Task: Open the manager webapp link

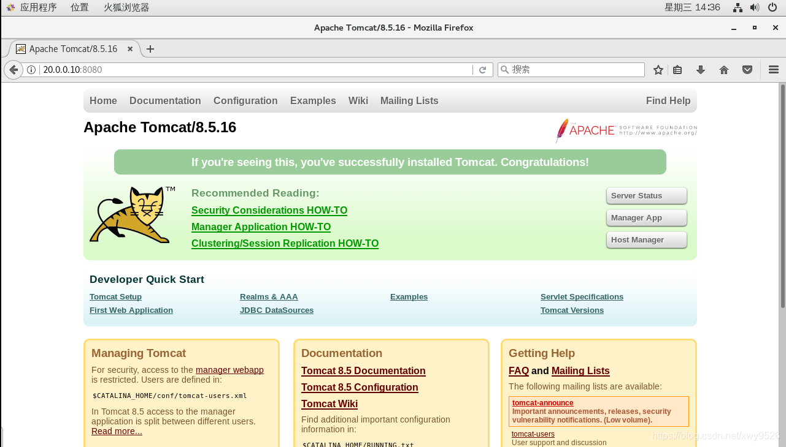Action: 229,370
